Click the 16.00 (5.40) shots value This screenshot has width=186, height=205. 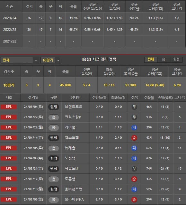click(x=155, y=85)
